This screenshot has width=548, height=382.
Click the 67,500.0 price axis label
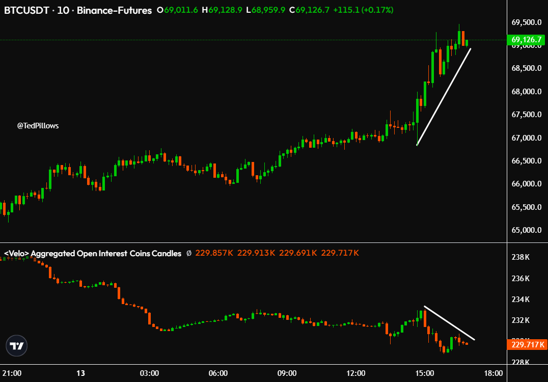(x=526, y=115)
